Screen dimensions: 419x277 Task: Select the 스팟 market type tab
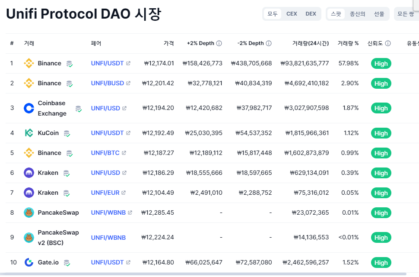[336, 14]
